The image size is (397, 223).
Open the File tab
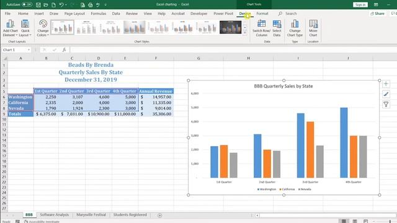point(7,14)
